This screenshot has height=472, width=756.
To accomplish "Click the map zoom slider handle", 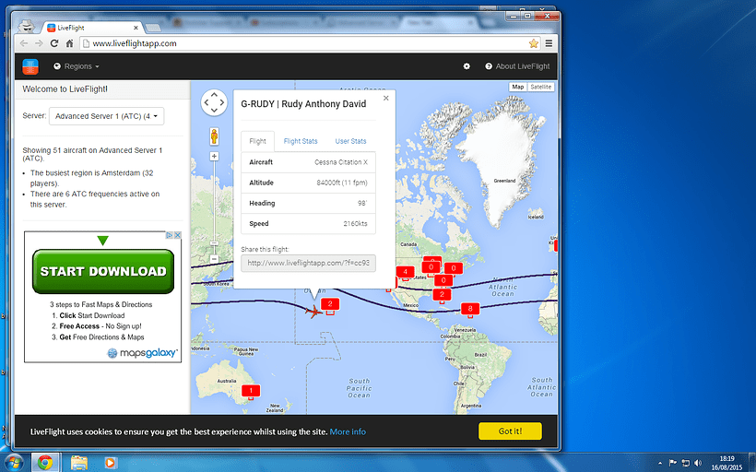I will 214,243.
